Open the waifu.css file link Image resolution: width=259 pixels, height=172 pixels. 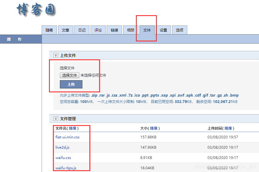(63, 157)
